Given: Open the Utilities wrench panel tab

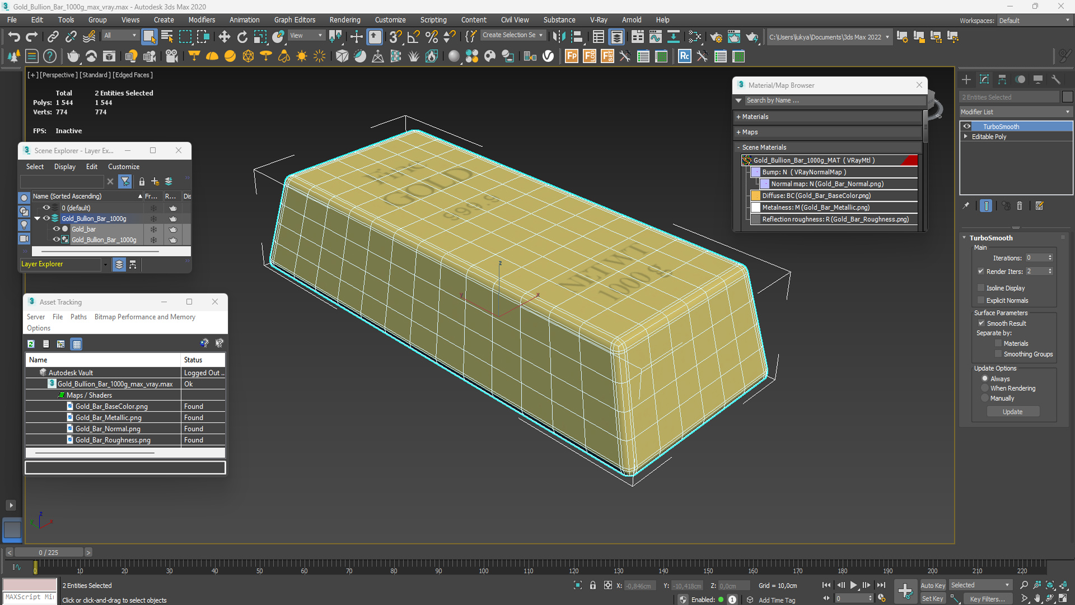Looking at the screenshot, I should coord(1056,80).
